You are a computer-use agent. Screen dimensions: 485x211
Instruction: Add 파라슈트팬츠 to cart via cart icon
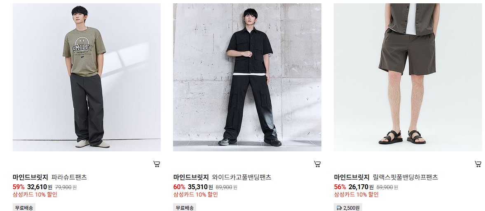[x=157, y=164]
